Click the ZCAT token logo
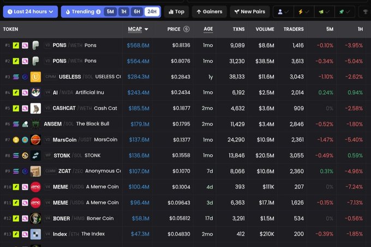Viewport: 371px width, 247px height. [x=35, y=171]
